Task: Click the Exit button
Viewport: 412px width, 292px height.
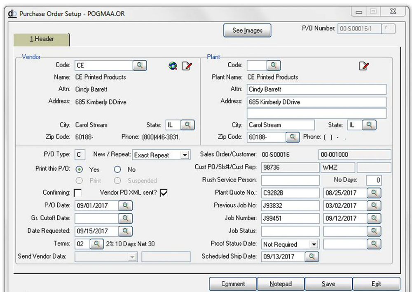Action: click(376, 284)
